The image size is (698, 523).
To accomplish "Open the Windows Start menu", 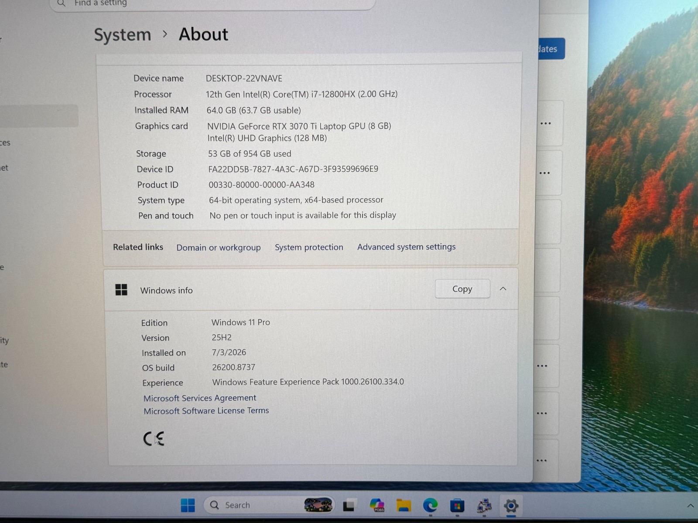I will pyautogui.click(x=188, y=505).
